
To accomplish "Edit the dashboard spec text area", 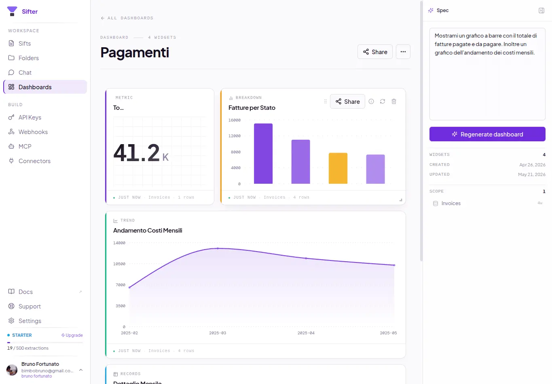I will (x=487, y=74).
